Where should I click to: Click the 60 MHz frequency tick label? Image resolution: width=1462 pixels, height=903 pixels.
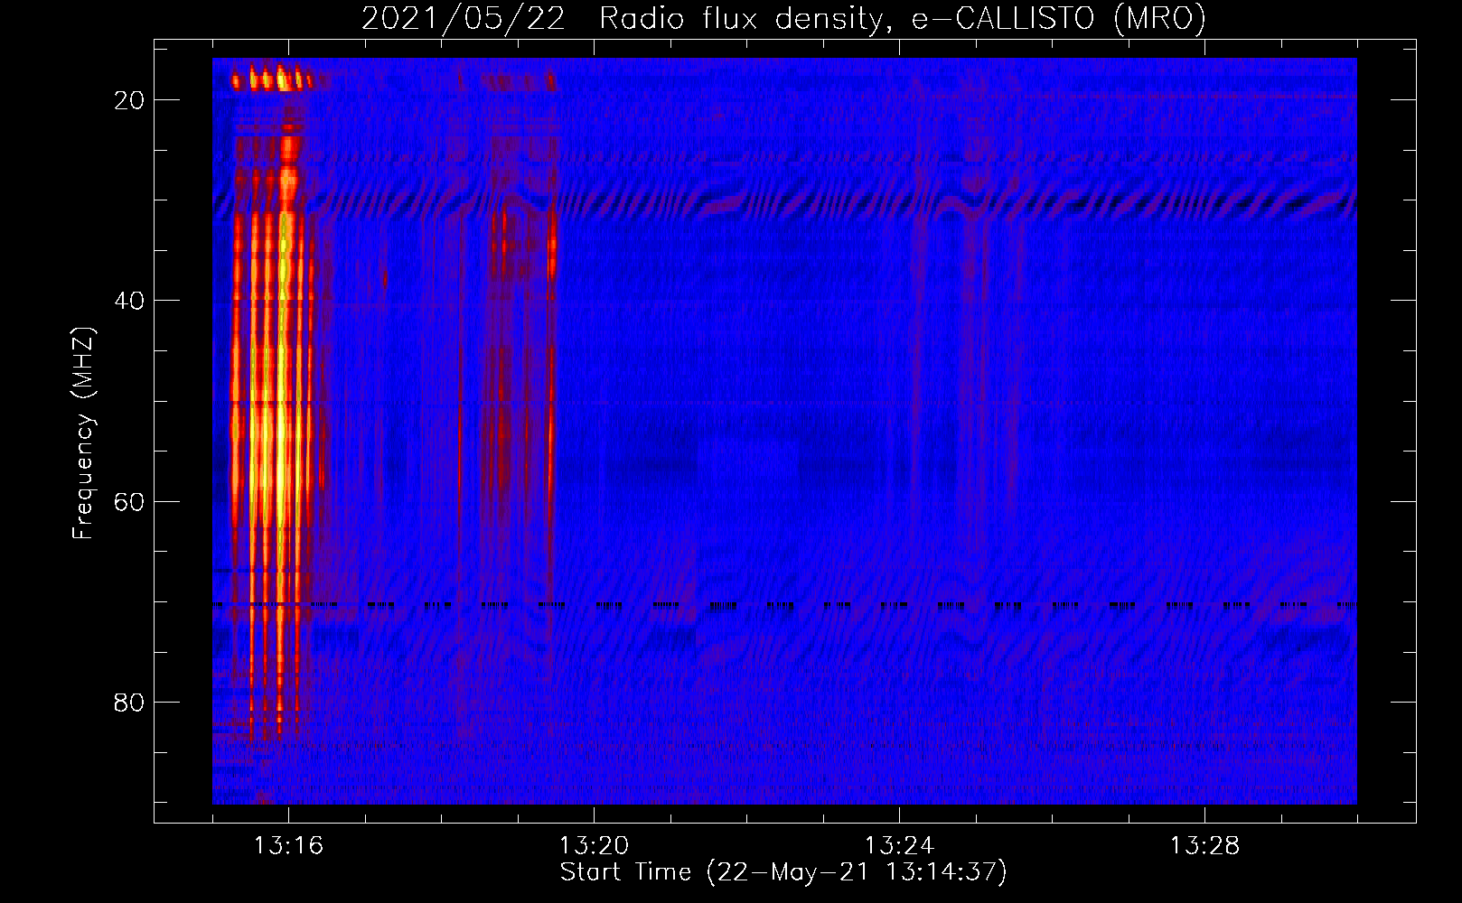tap(129, 502)
